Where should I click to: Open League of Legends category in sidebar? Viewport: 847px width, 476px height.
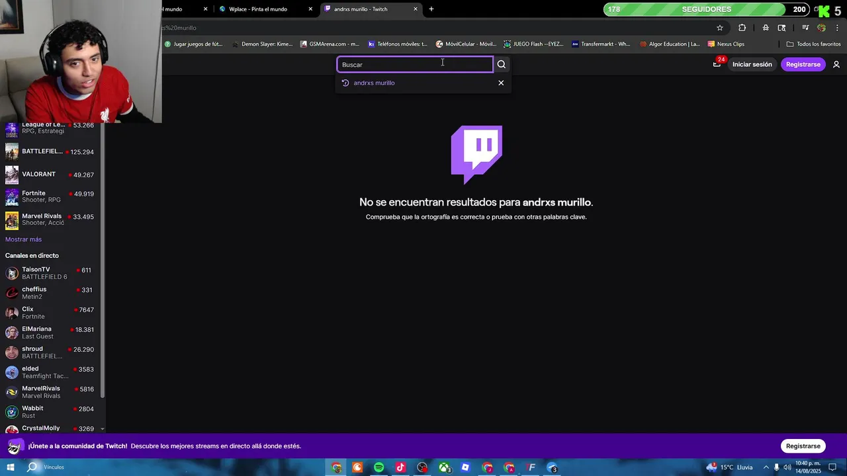pos(50,128)
